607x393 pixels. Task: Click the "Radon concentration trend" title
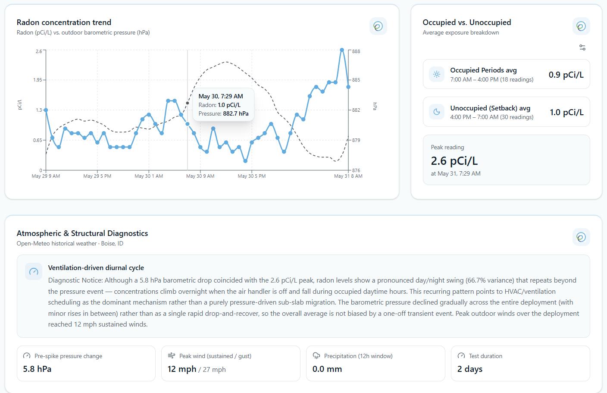point(64,22)
